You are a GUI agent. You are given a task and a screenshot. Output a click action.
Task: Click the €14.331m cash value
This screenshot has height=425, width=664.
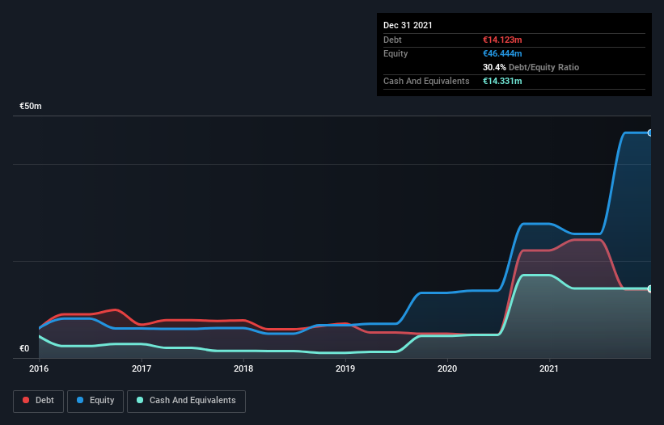tap(502, 81)
